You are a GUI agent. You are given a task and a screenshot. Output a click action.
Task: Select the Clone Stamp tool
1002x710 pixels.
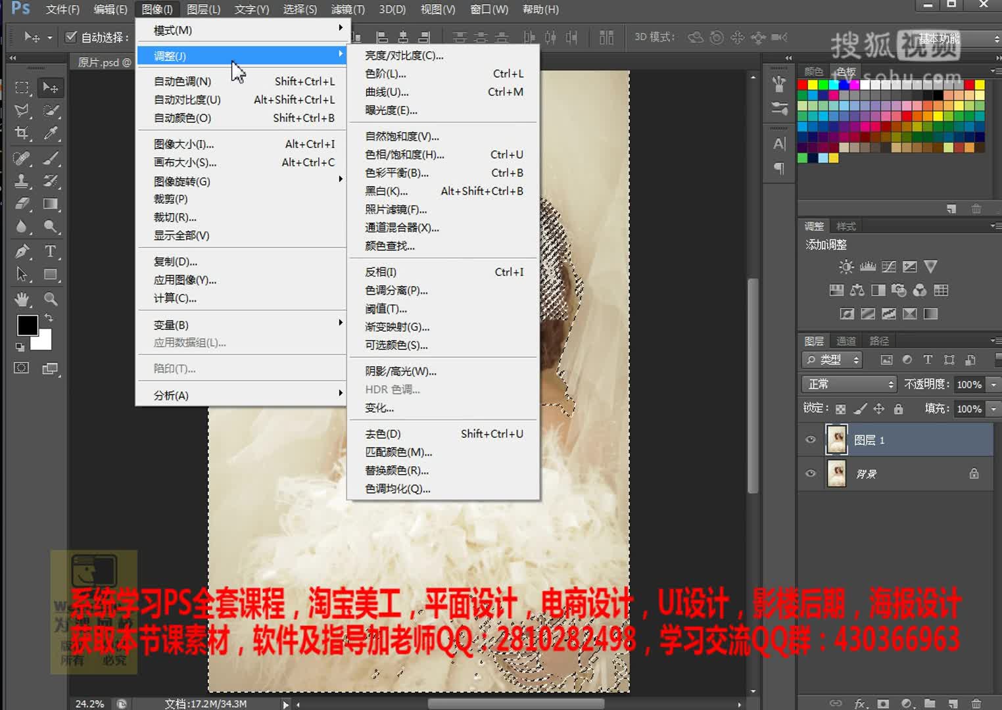coord(22,181)
